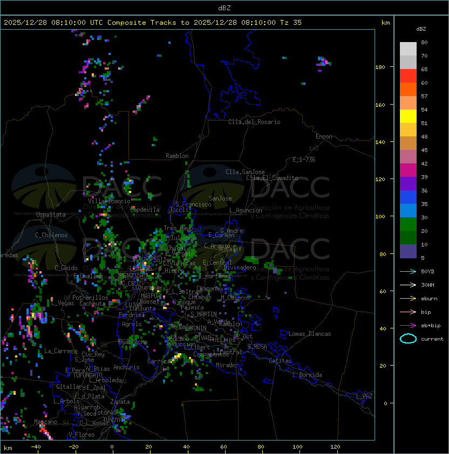
Task: Click the '100' tick on bottom km axis
Action: (x=297, y=447)
